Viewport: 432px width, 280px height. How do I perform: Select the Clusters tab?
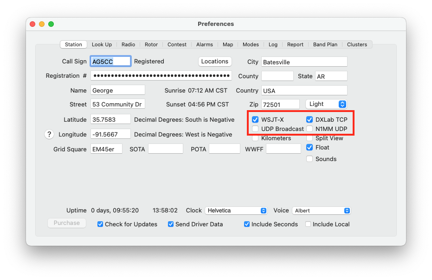tap(357, 44)
